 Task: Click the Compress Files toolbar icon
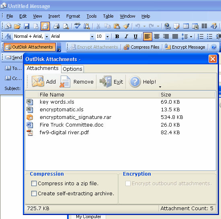tap(127, 47)
